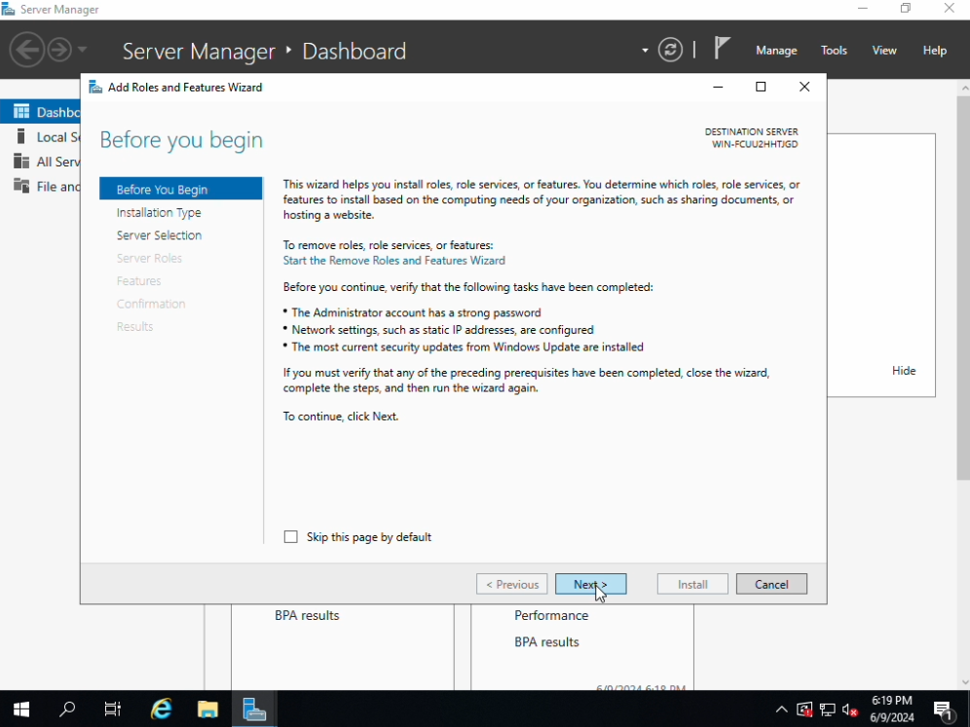Click the Next button in wizard
This screenshot has width=970, height=727.
click(590, 584)
